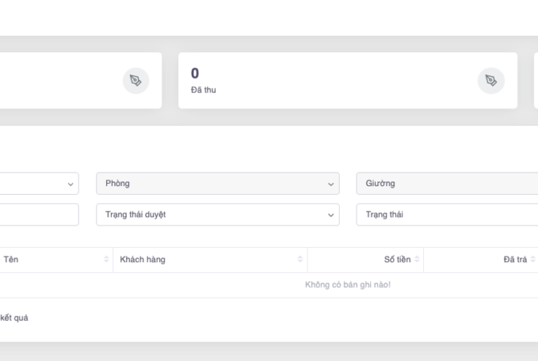The height and width of the screenshot is (361, 538).
Task: Click the empty text field below leftmost dropdown
Action: (39, 215)
